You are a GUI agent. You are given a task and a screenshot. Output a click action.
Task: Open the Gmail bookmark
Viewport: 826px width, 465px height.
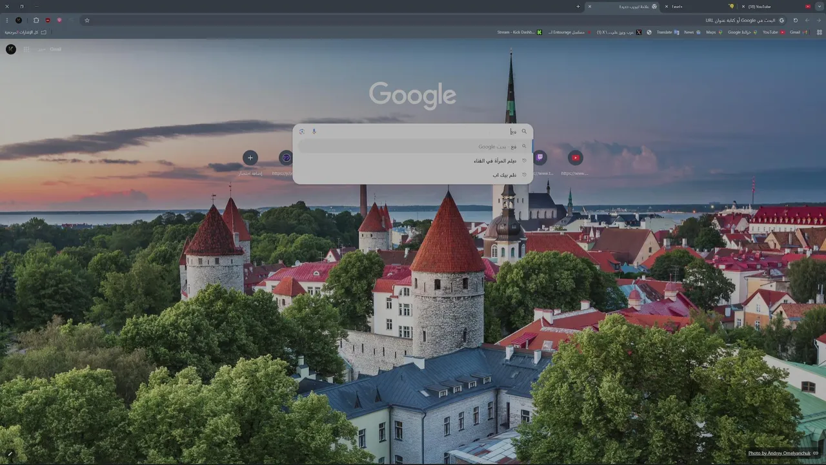coord(798,32)
